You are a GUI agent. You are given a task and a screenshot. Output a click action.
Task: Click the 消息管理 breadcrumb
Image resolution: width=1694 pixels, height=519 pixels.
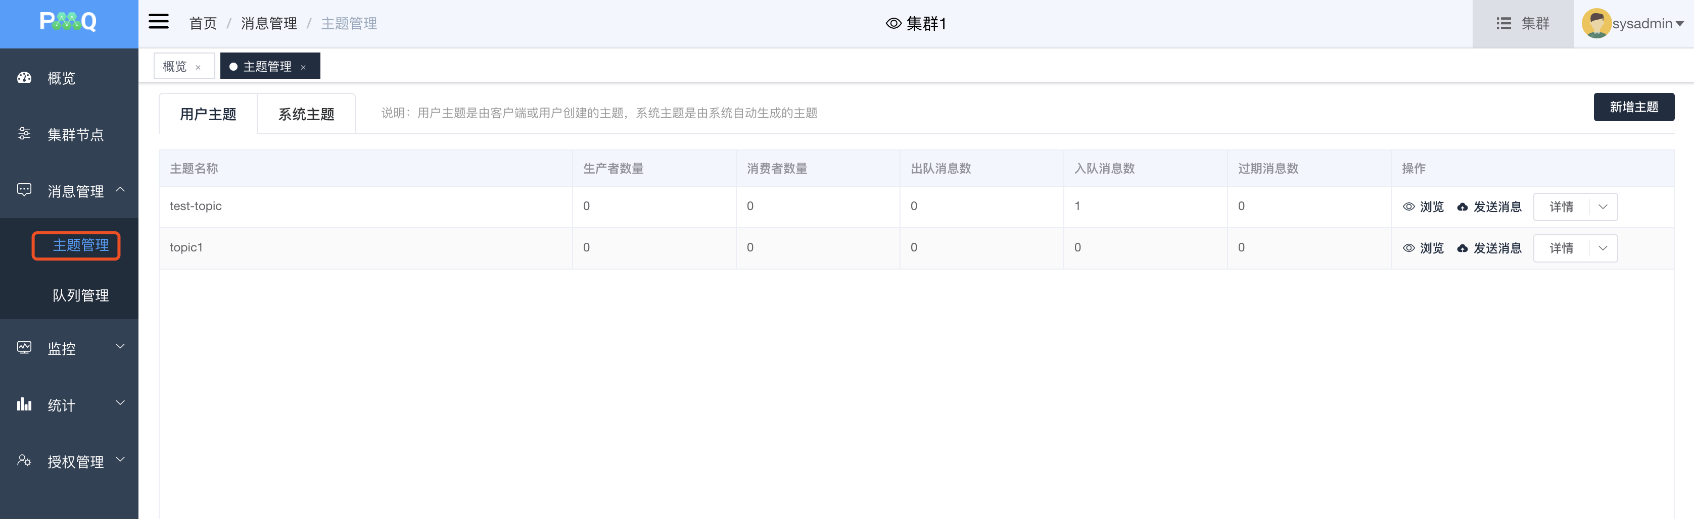tap(269, 24)
